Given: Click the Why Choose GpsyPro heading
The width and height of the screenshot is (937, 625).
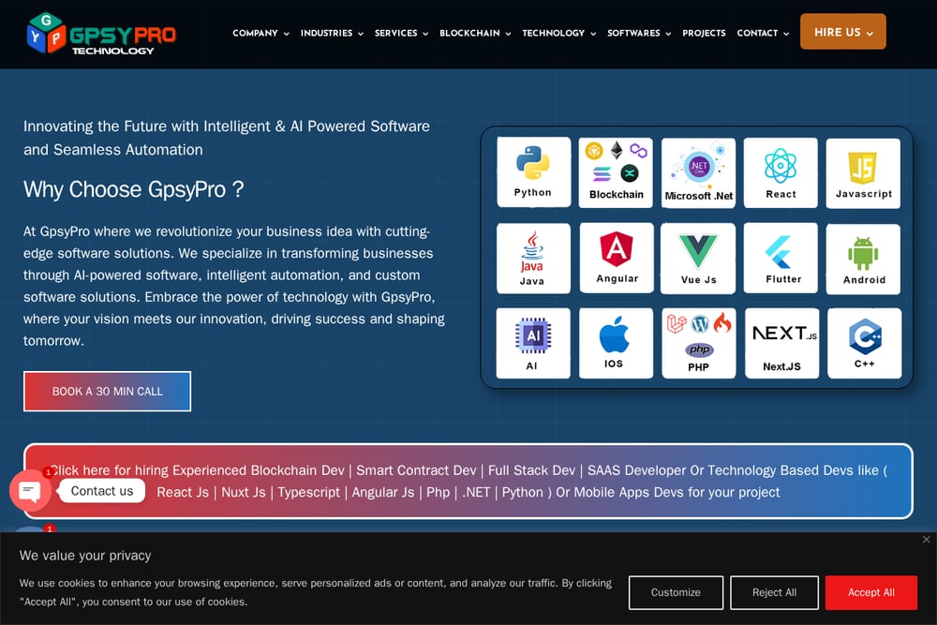Looking at the screenshot, I should 133,190.
